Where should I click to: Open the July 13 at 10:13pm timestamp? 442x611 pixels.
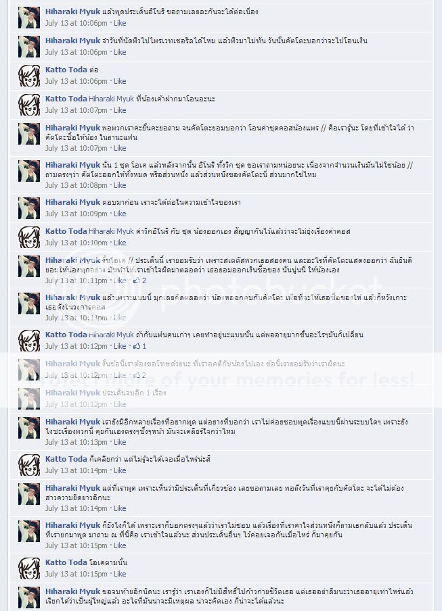76,442
